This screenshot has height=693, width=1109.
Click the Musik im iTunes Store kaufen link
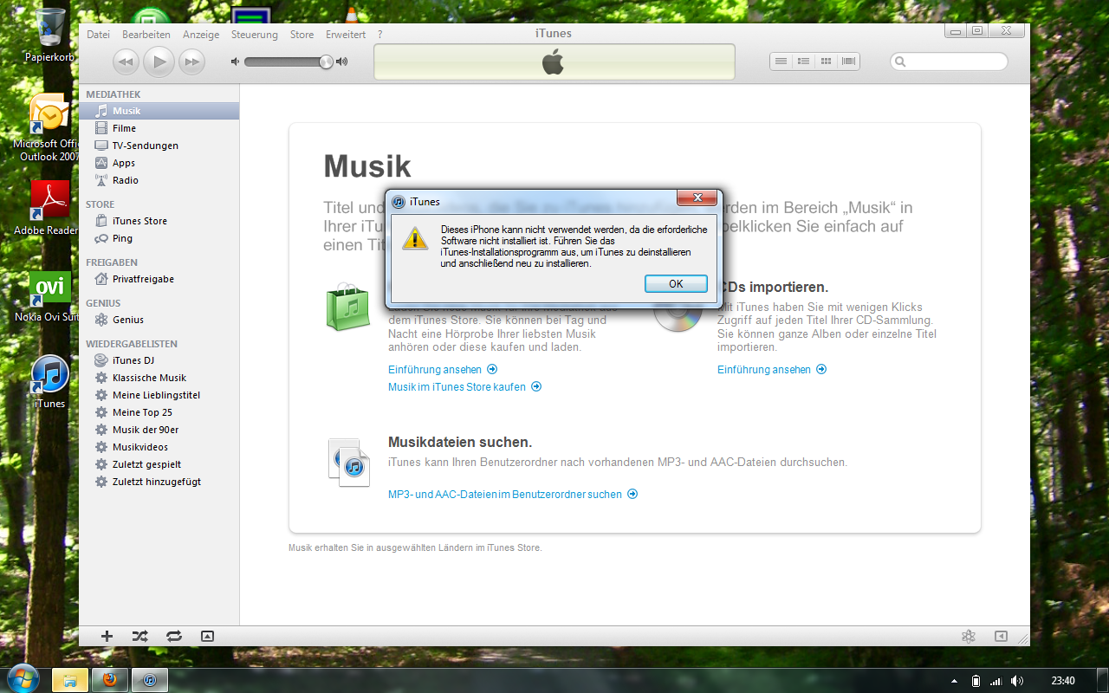pos(464,386)
